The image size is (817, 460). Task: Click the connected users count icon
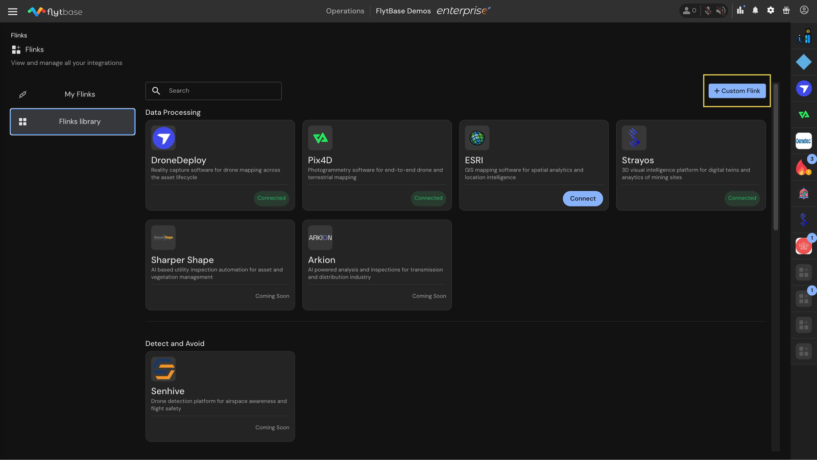coord(689,11)
